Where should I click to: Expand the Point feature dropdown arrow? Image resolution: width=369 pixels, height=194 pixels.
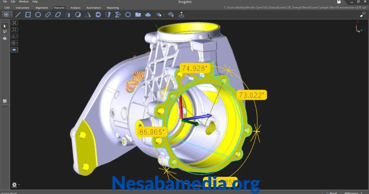point(12,14)
